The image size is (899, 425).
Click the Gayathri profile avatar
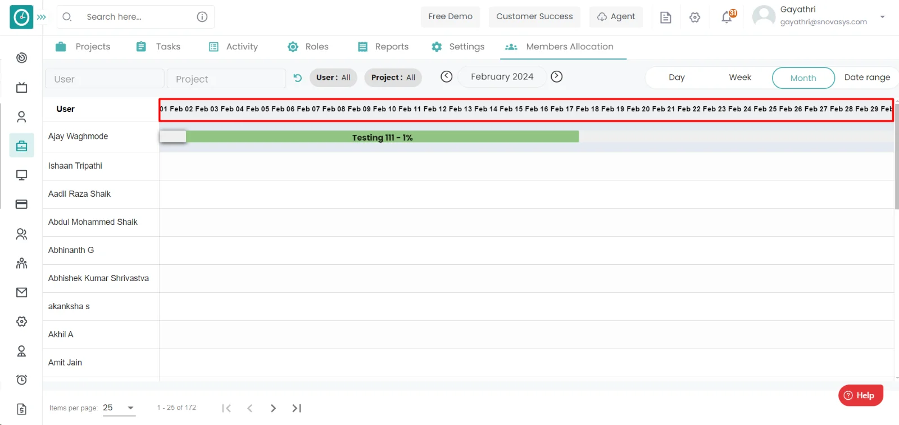coord(764,16)
